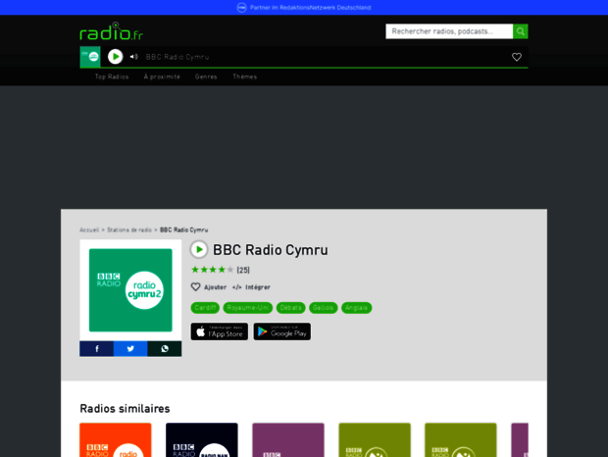The image size is (608, 457).
Task: Open the orange BBC Radio similar station card
Action: 116,440
